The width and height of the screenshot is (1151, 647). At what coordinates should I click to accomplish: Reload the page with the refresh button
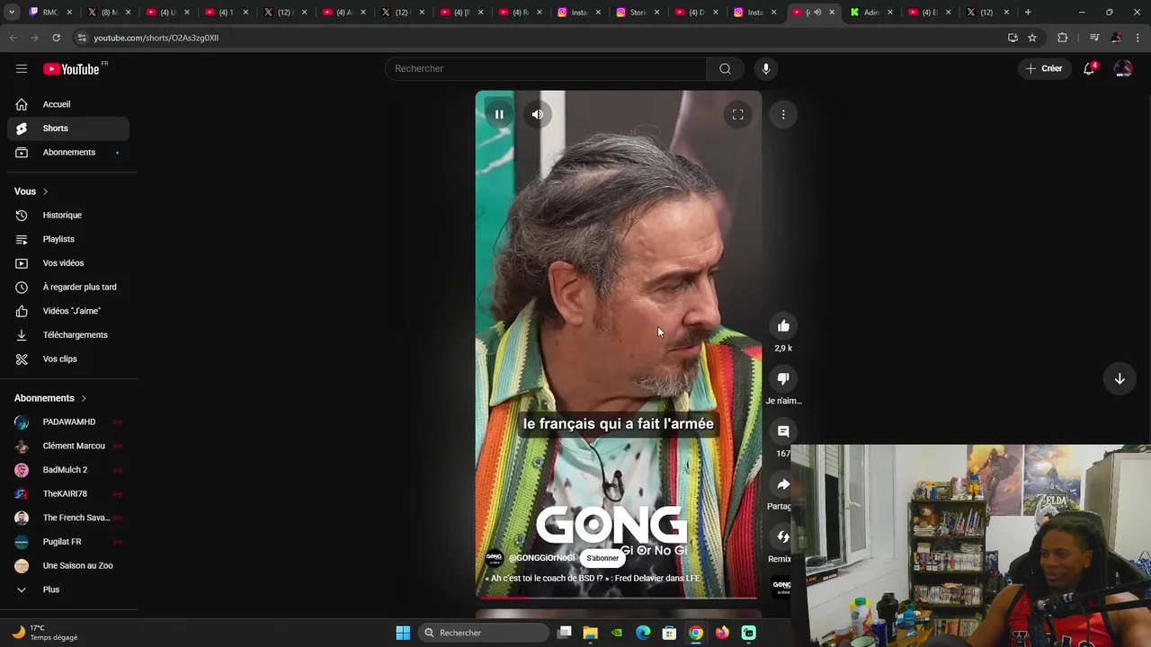[56, 38]
